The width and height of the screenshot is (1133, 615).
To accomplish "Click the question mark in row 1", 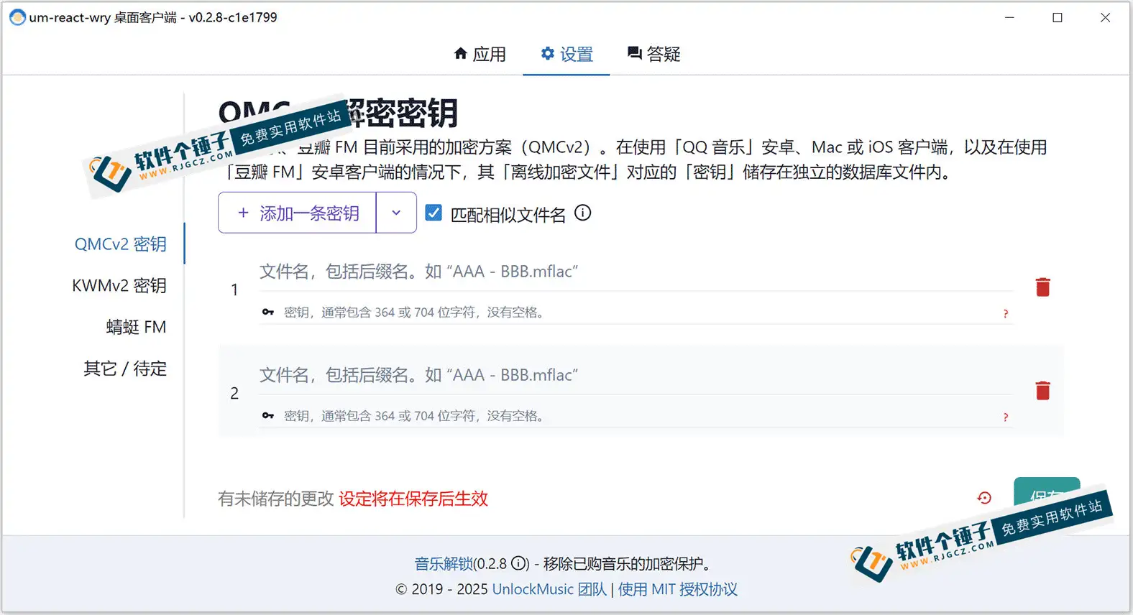I will pos(1006,314).
